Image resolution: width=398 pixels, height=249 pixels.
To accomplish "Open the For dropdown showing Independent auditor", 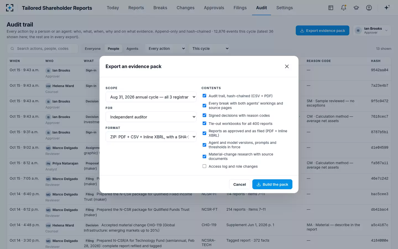I will pos(151,117).
